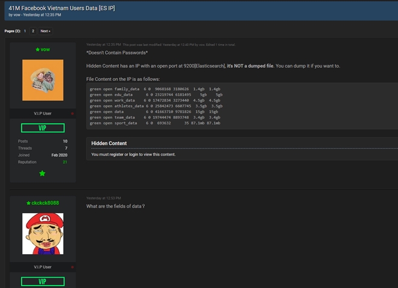Click the register link in Hidden Content

pyautogui.click(x=116, y=155)
